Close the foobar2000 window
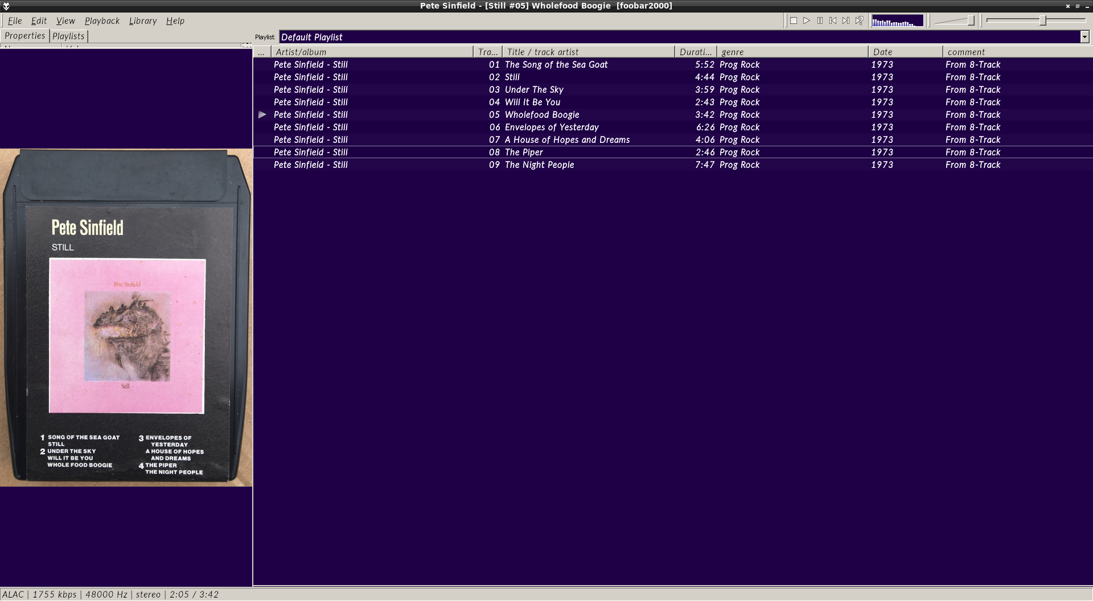1093x601 pixels. coord(1068,6)
